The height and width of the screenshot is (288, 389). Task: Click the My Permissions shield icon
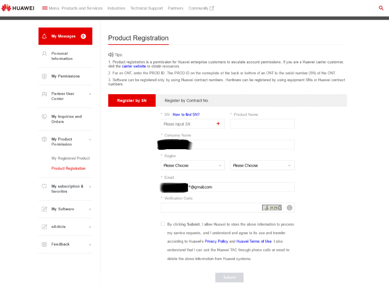click(x=44, y=76)
